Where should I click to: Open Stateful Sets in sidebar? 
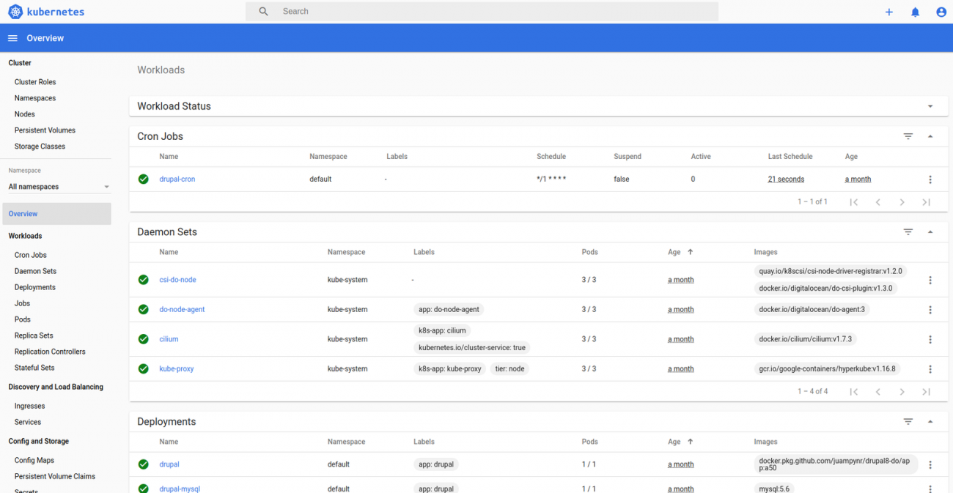(x=34, y=368)
